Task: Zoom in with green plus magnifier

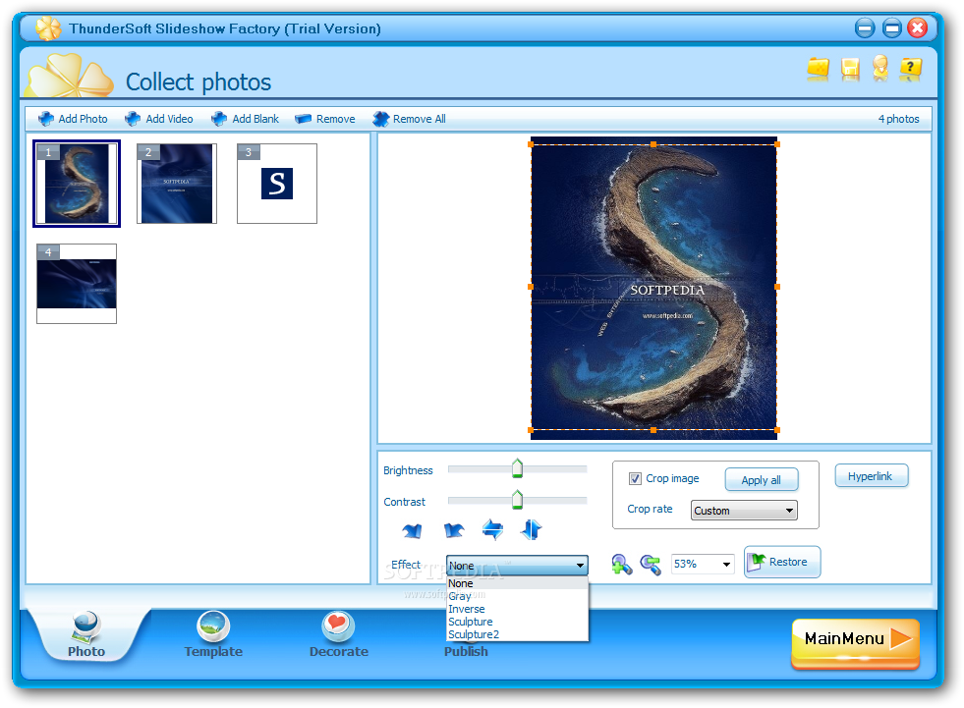Action: pos(622,565)
